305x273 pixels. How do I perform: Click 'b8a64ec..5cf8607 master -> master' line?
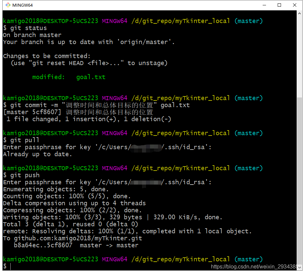pos(76,245)
